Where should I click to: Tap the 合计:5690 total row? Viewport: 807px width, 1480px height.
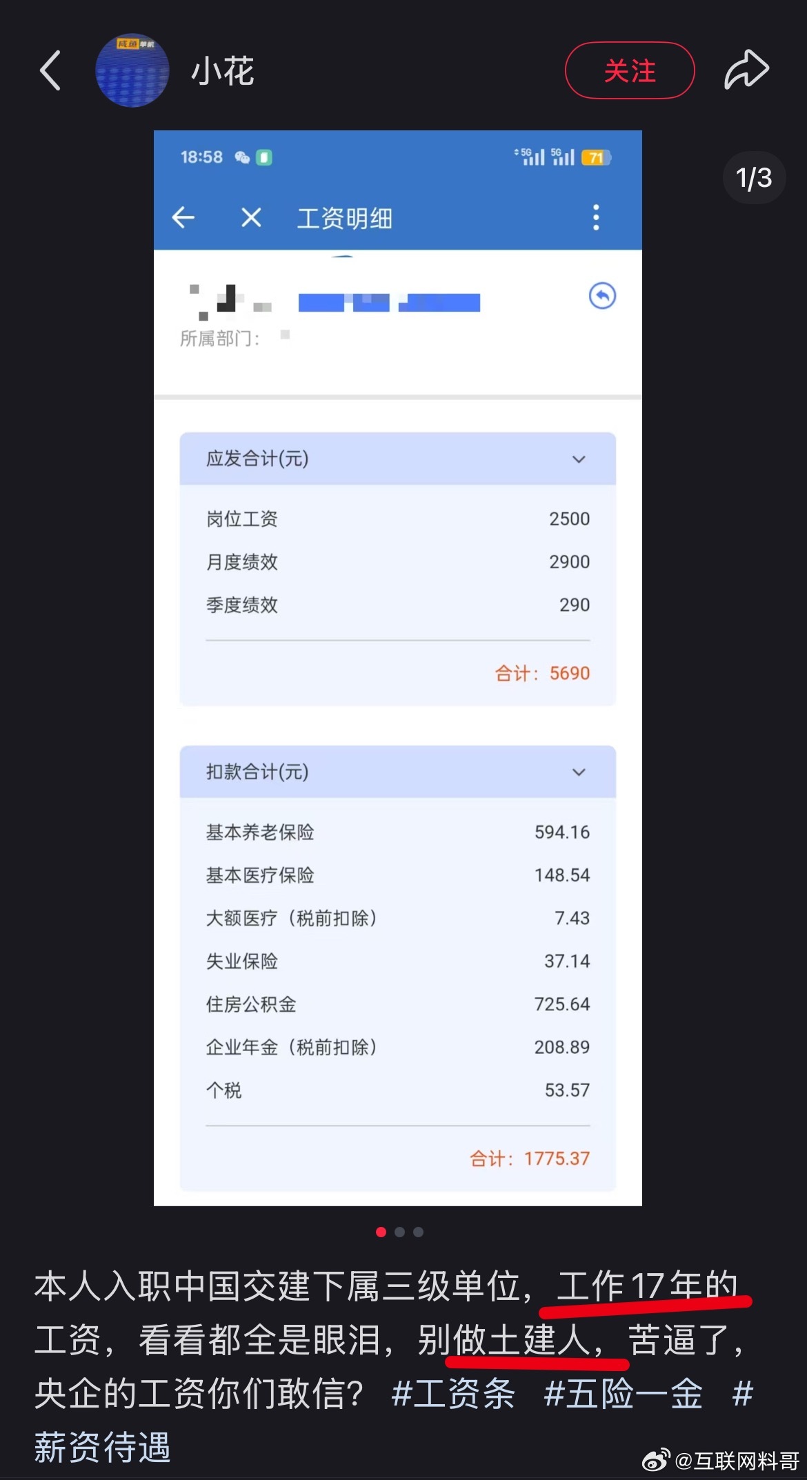398,673
